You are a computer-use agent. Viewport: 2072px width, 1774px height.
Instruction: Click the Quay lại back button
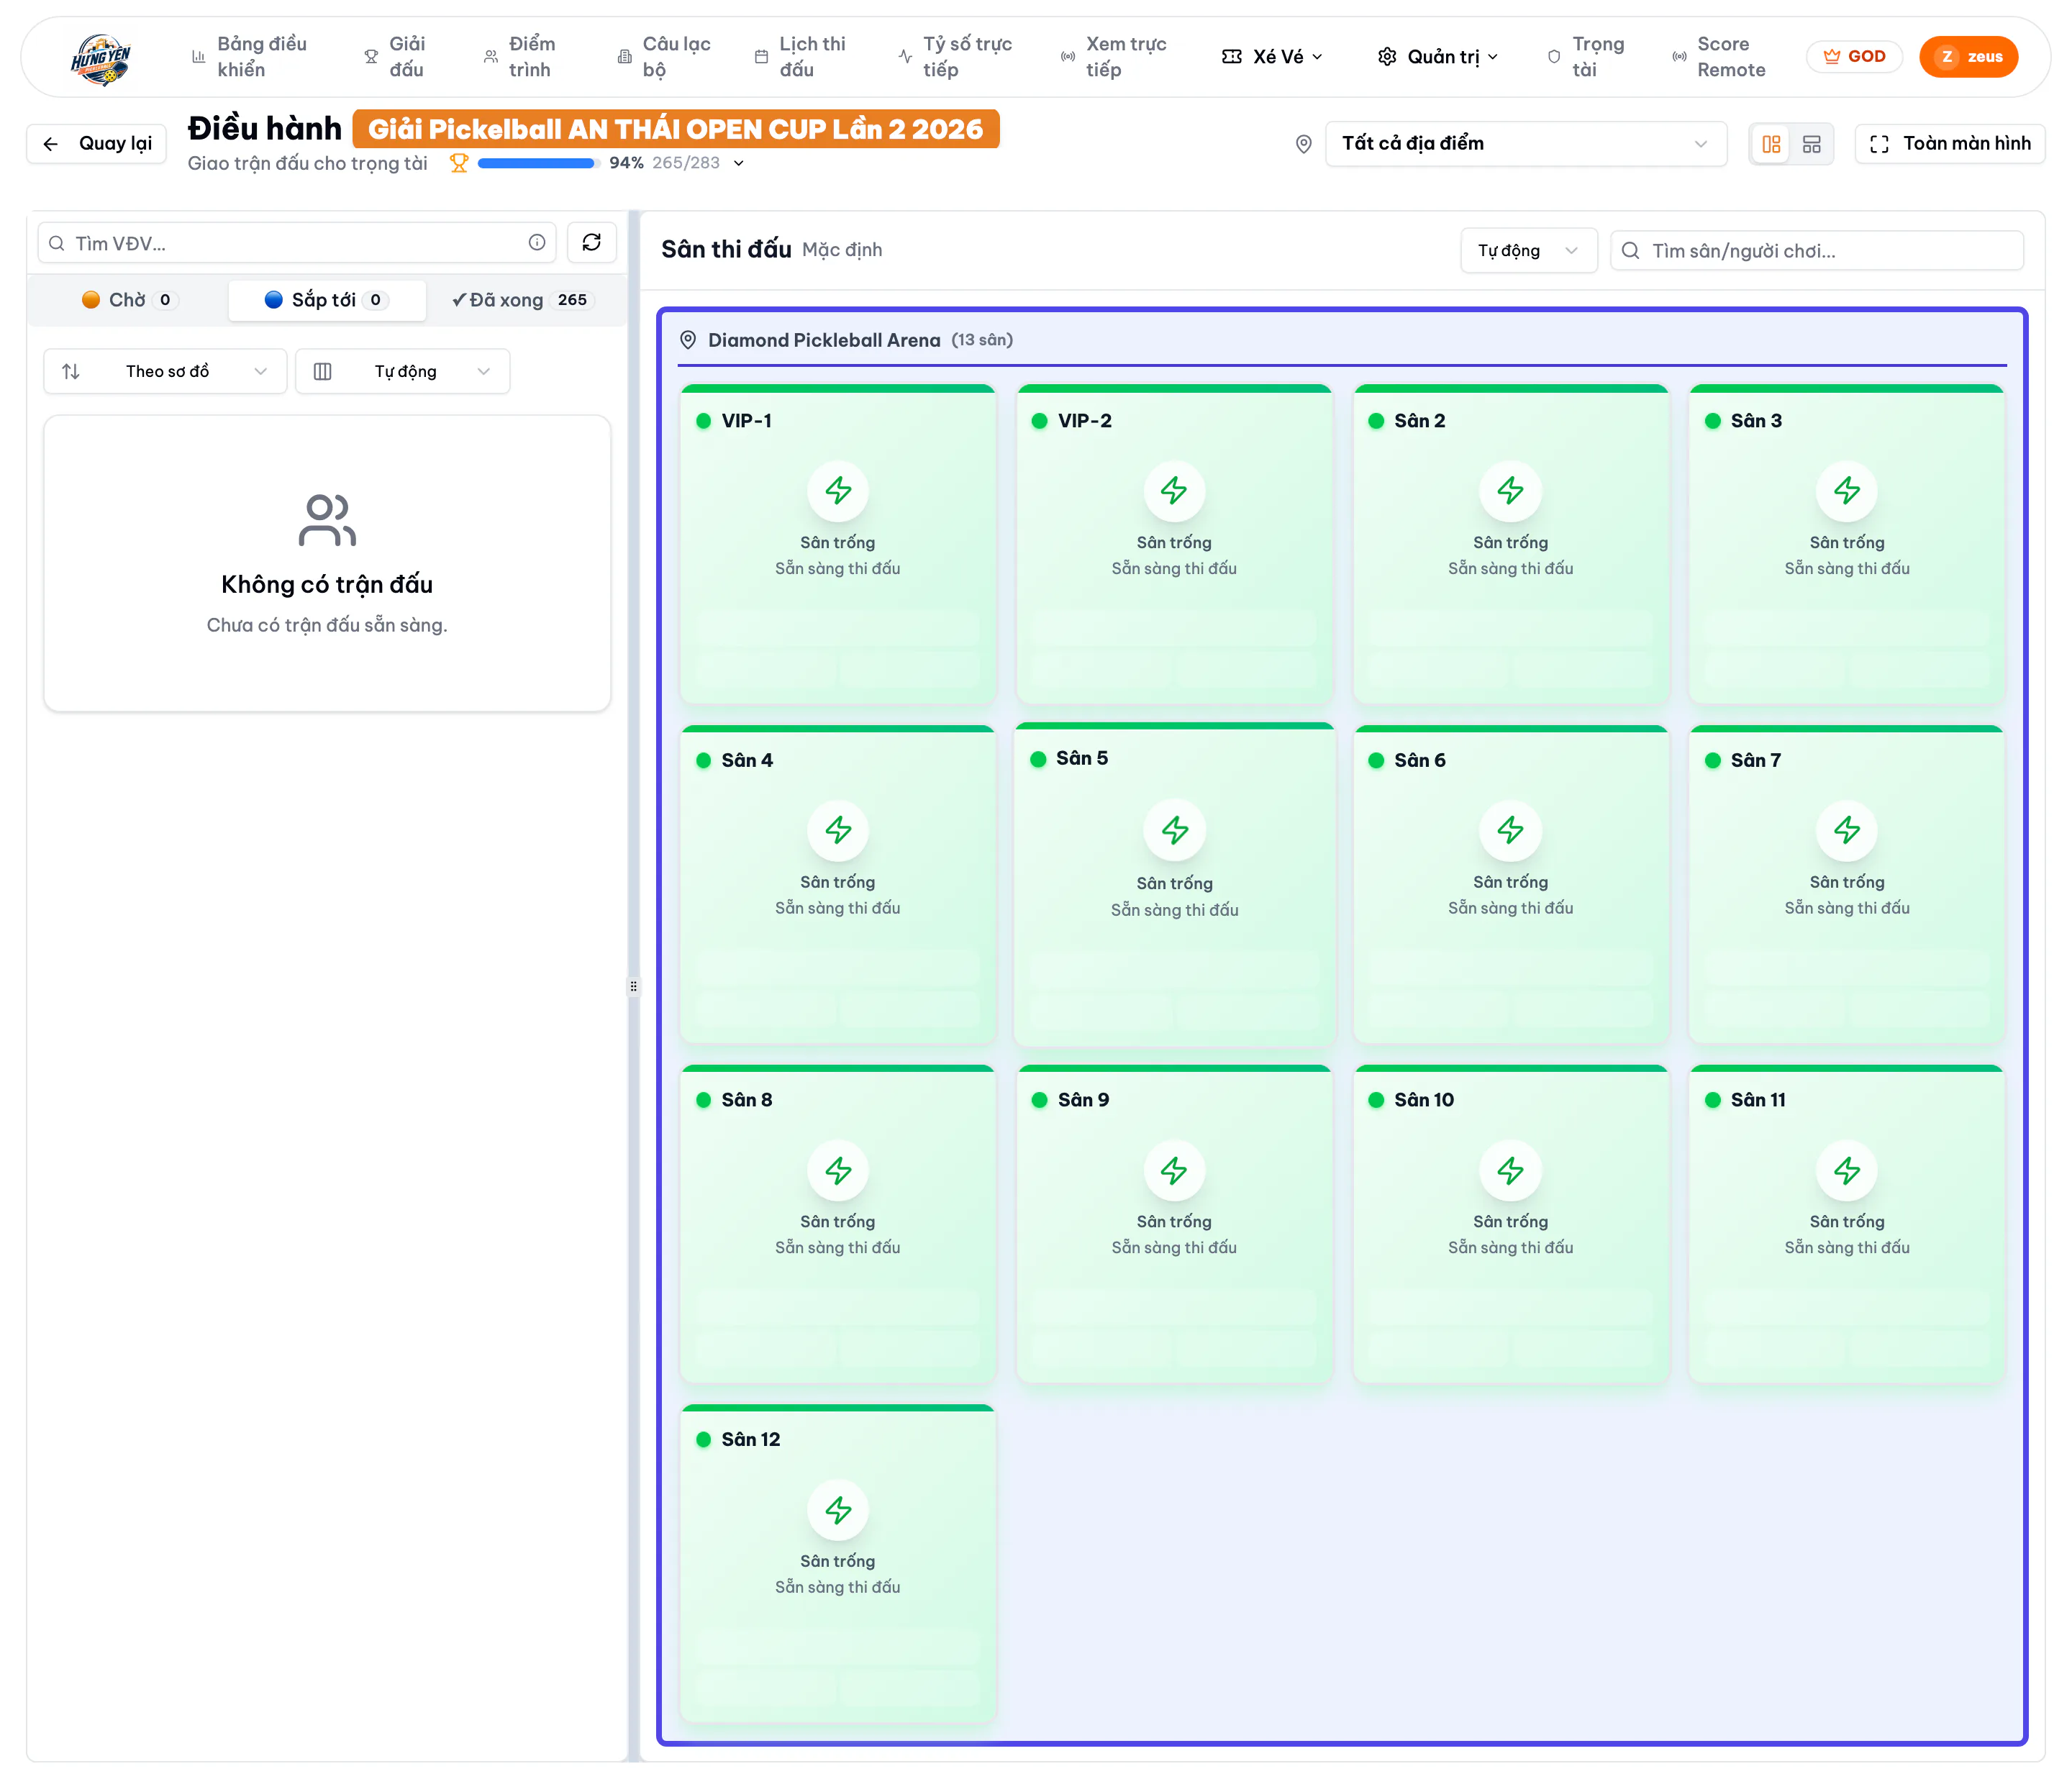pyautogui.click(x=97, y=144)
